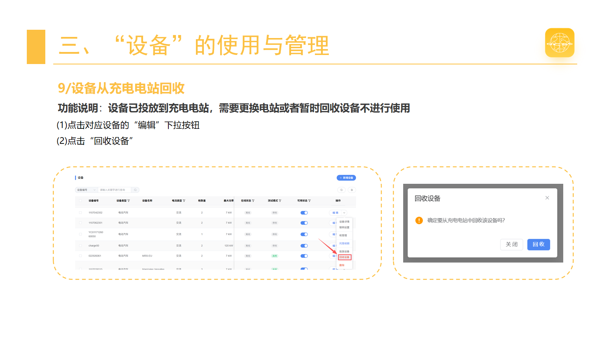Image resolution: width=604 pixels, height=339 pixels.
Task: Click the search magnifier icon
Action: pyautogui.click(x=135, y=190)
